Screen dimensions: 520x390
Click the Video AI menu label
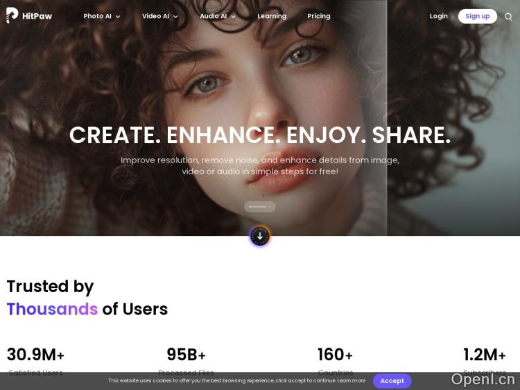pos(155,16)
